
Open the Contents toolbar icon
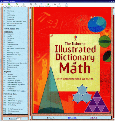(41, 5)
